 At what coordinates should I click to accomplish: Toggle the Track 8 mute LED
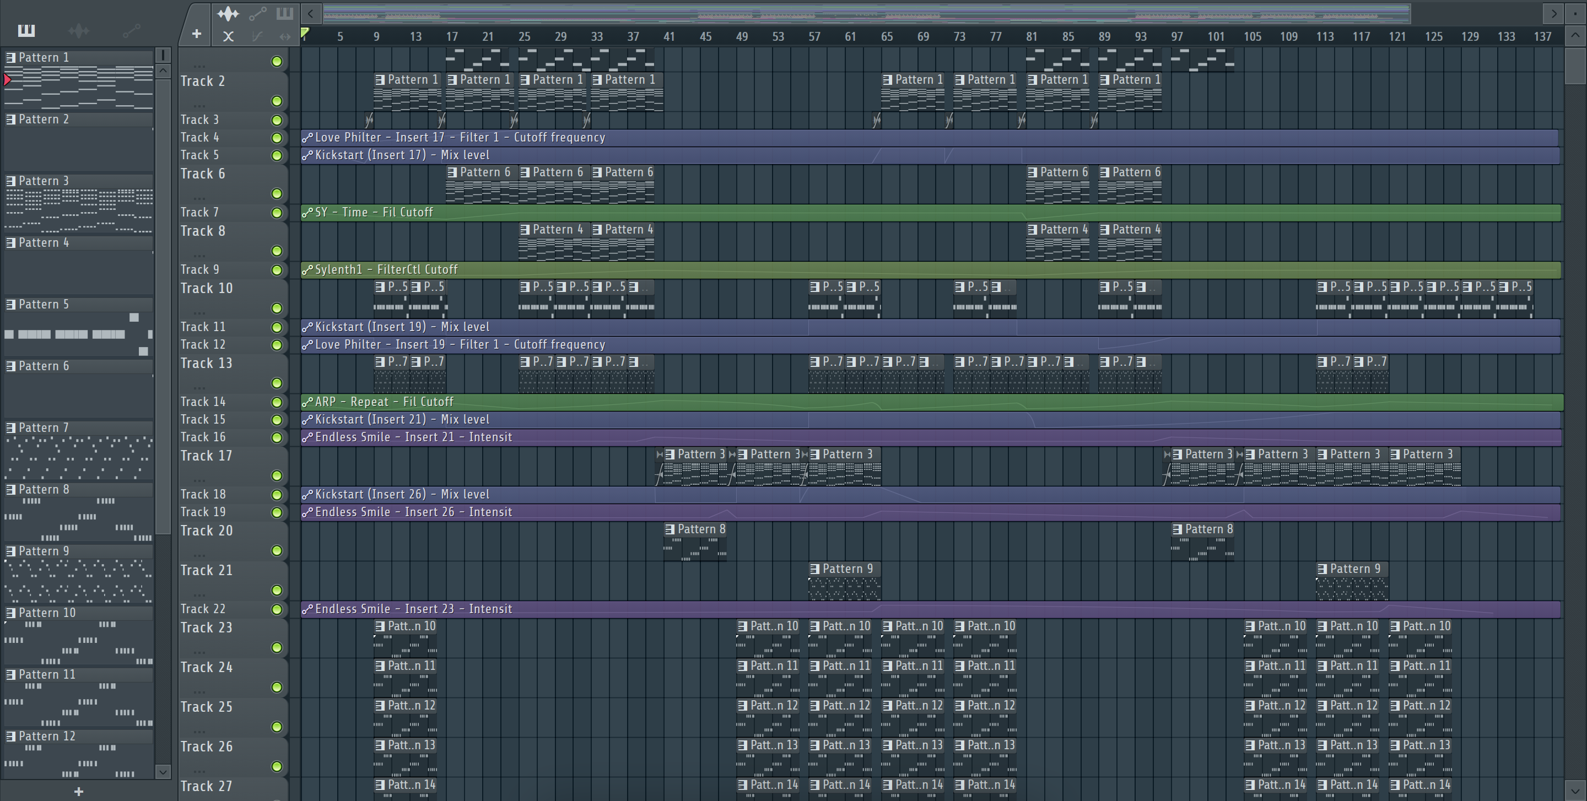pyautogui.click(x=277, y=251)
